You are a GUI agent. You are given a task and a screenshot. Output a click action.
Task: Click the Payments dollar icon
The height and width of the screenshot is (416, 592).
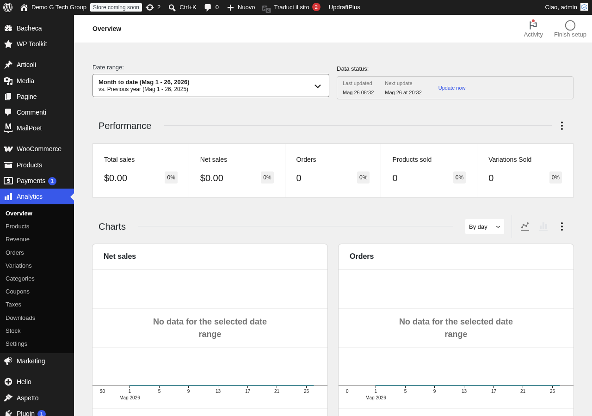8,181
